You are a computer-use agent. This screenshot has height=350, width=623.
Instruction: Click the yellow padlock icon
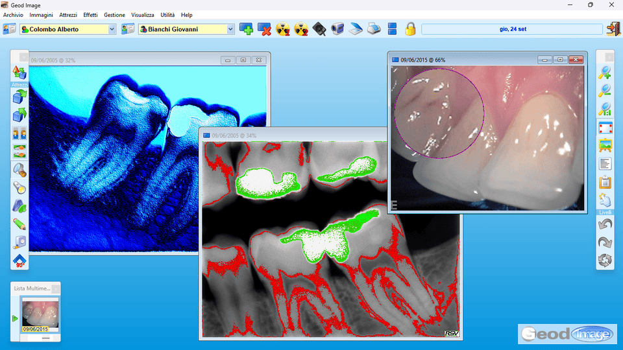[410, 29]
